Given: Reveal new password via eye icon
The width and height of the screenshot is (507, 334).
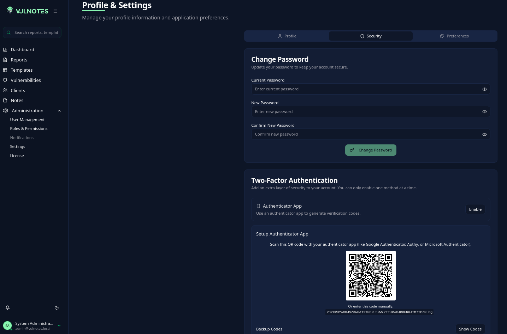Looking at the screenshot, I should coord(484,112).
